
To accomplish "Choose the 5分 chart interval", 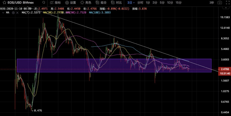I will 163,3.
